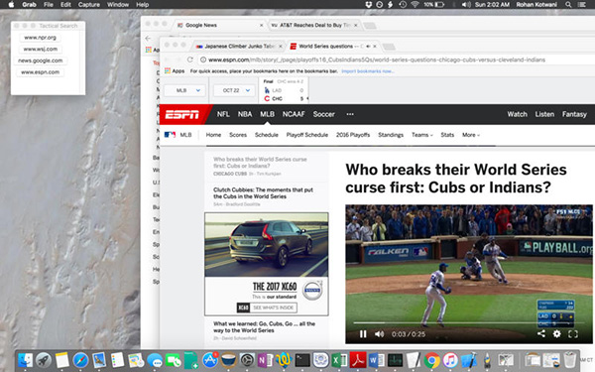Expand more sports via the ellipsis
Image resolution: width=595 pixels, height=372 pixels.
pyautogui.click(x=350, y=114)
